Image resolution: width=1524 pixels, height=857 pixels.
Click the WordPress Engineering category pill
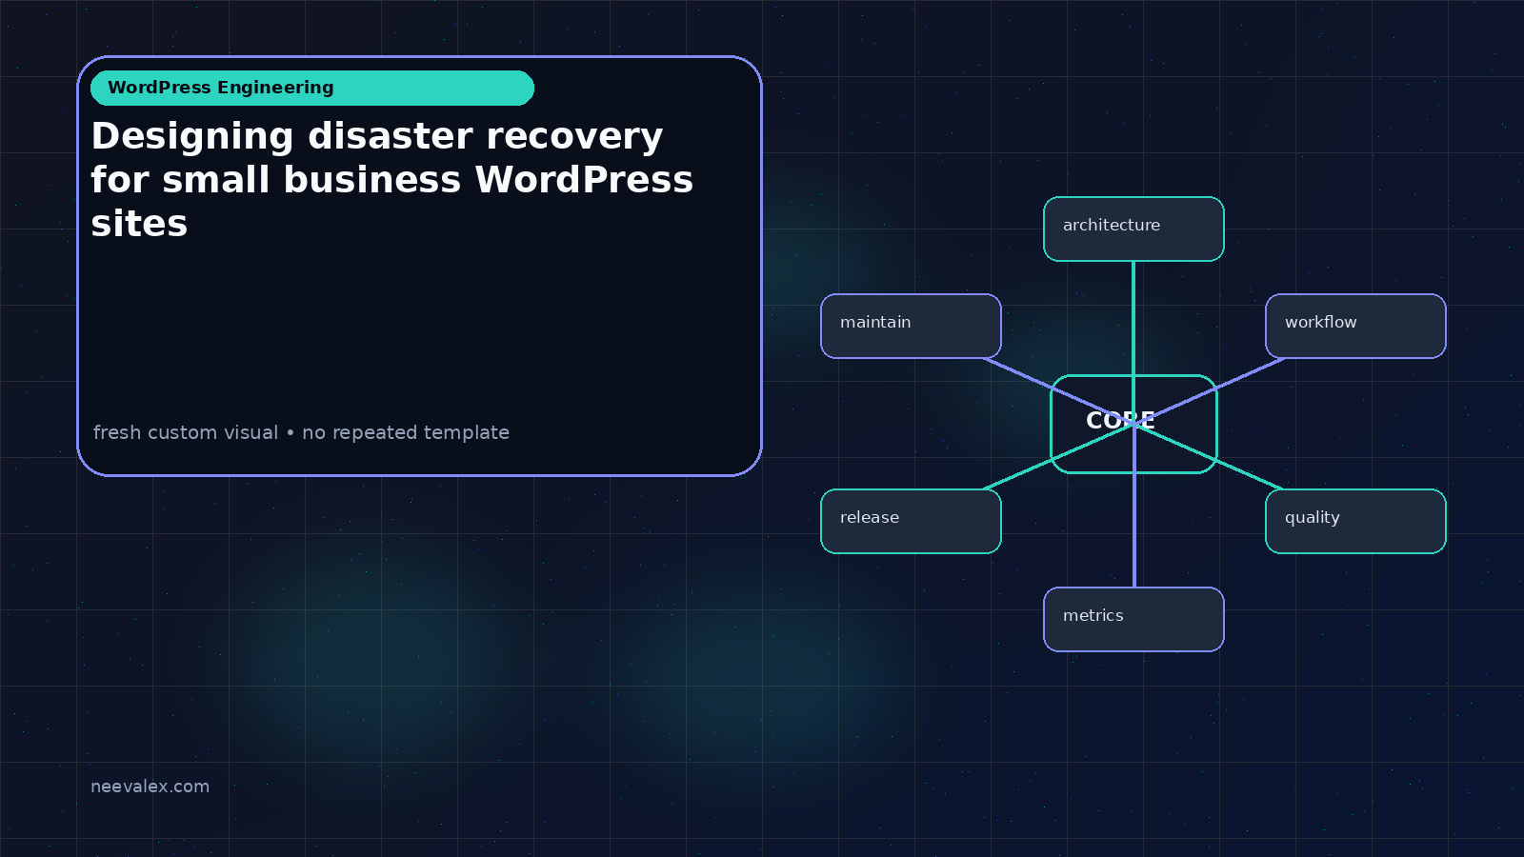[x=312, y=88]
